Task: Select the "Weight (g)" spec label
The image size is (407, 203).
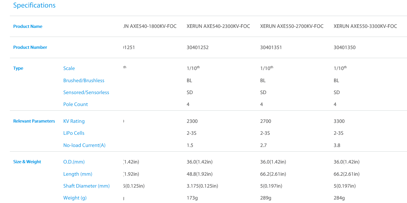Action: pyautogui.click(x=75, y=198)
